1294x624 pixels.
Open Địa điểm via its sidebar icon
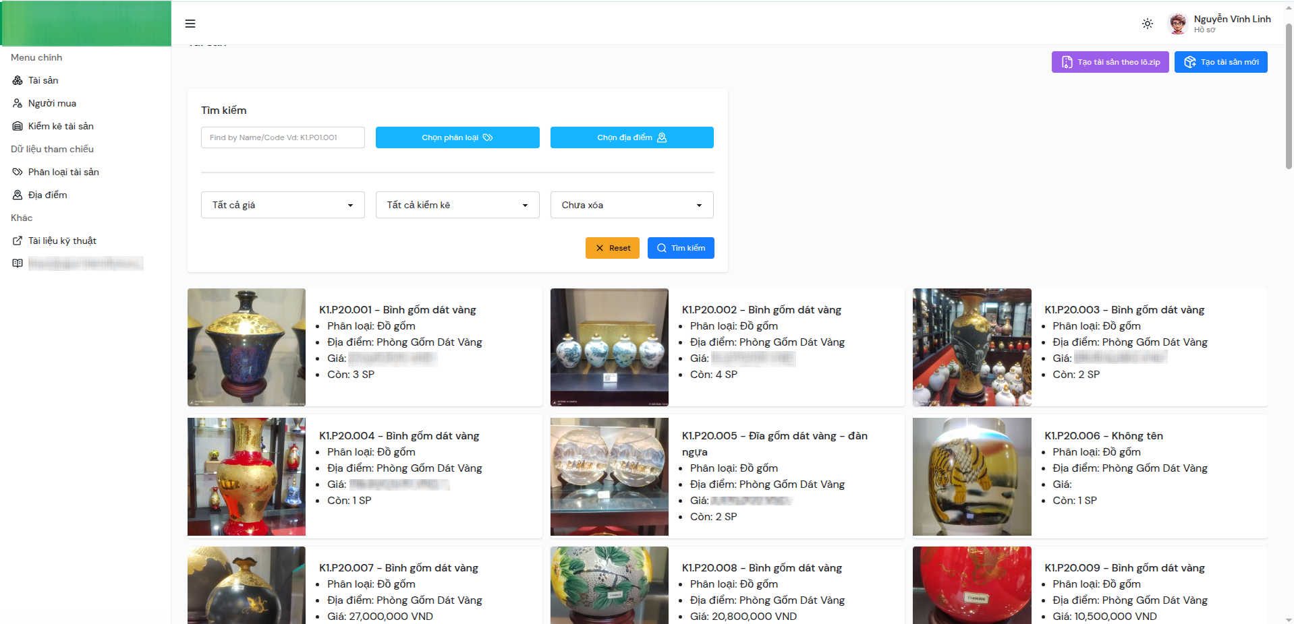tap(17, 195)
